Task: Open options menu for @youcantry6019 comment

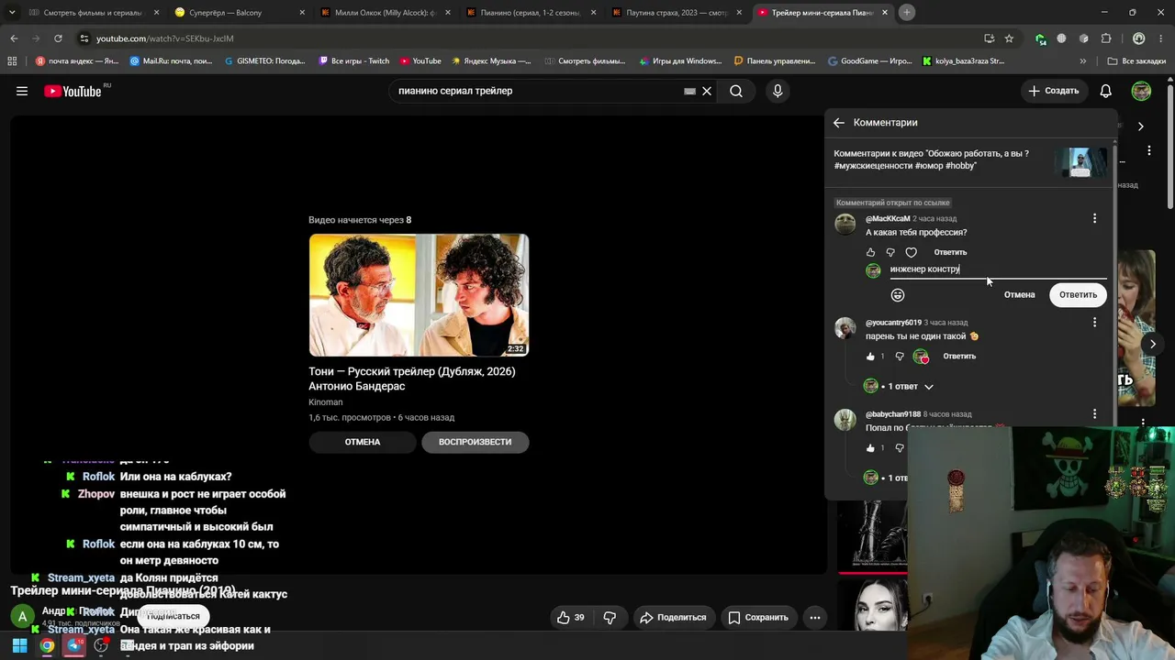Action: 1094,323
